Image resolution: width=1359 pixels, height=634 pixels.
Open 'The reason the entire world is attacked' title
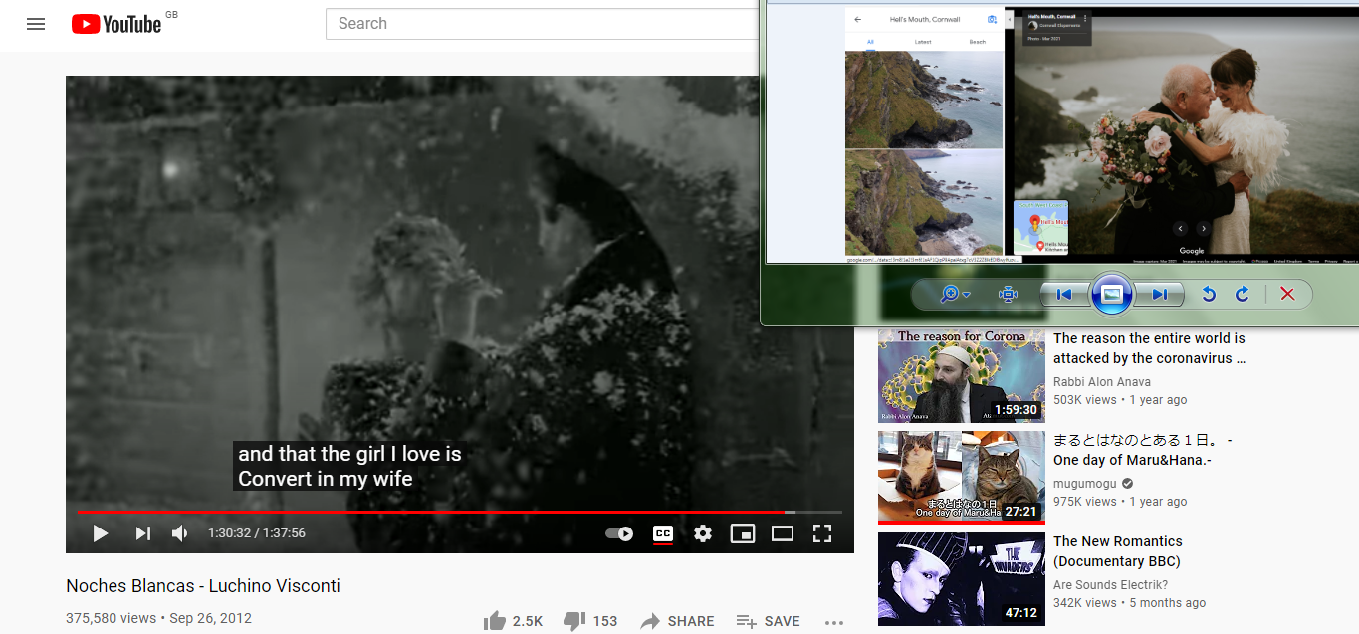tap(1149, 348)
